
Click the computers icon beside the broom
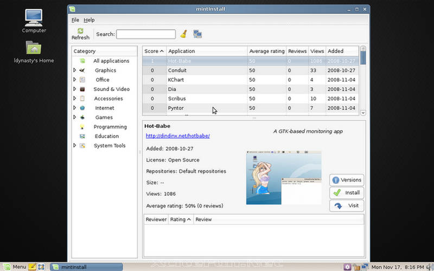point(197,34)
